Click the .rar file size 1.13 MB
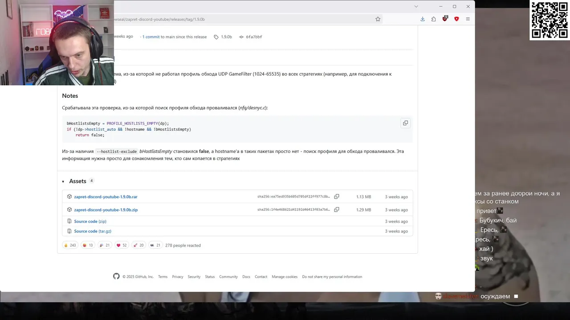Screen dimensions: 570x320 coord(363,197)
